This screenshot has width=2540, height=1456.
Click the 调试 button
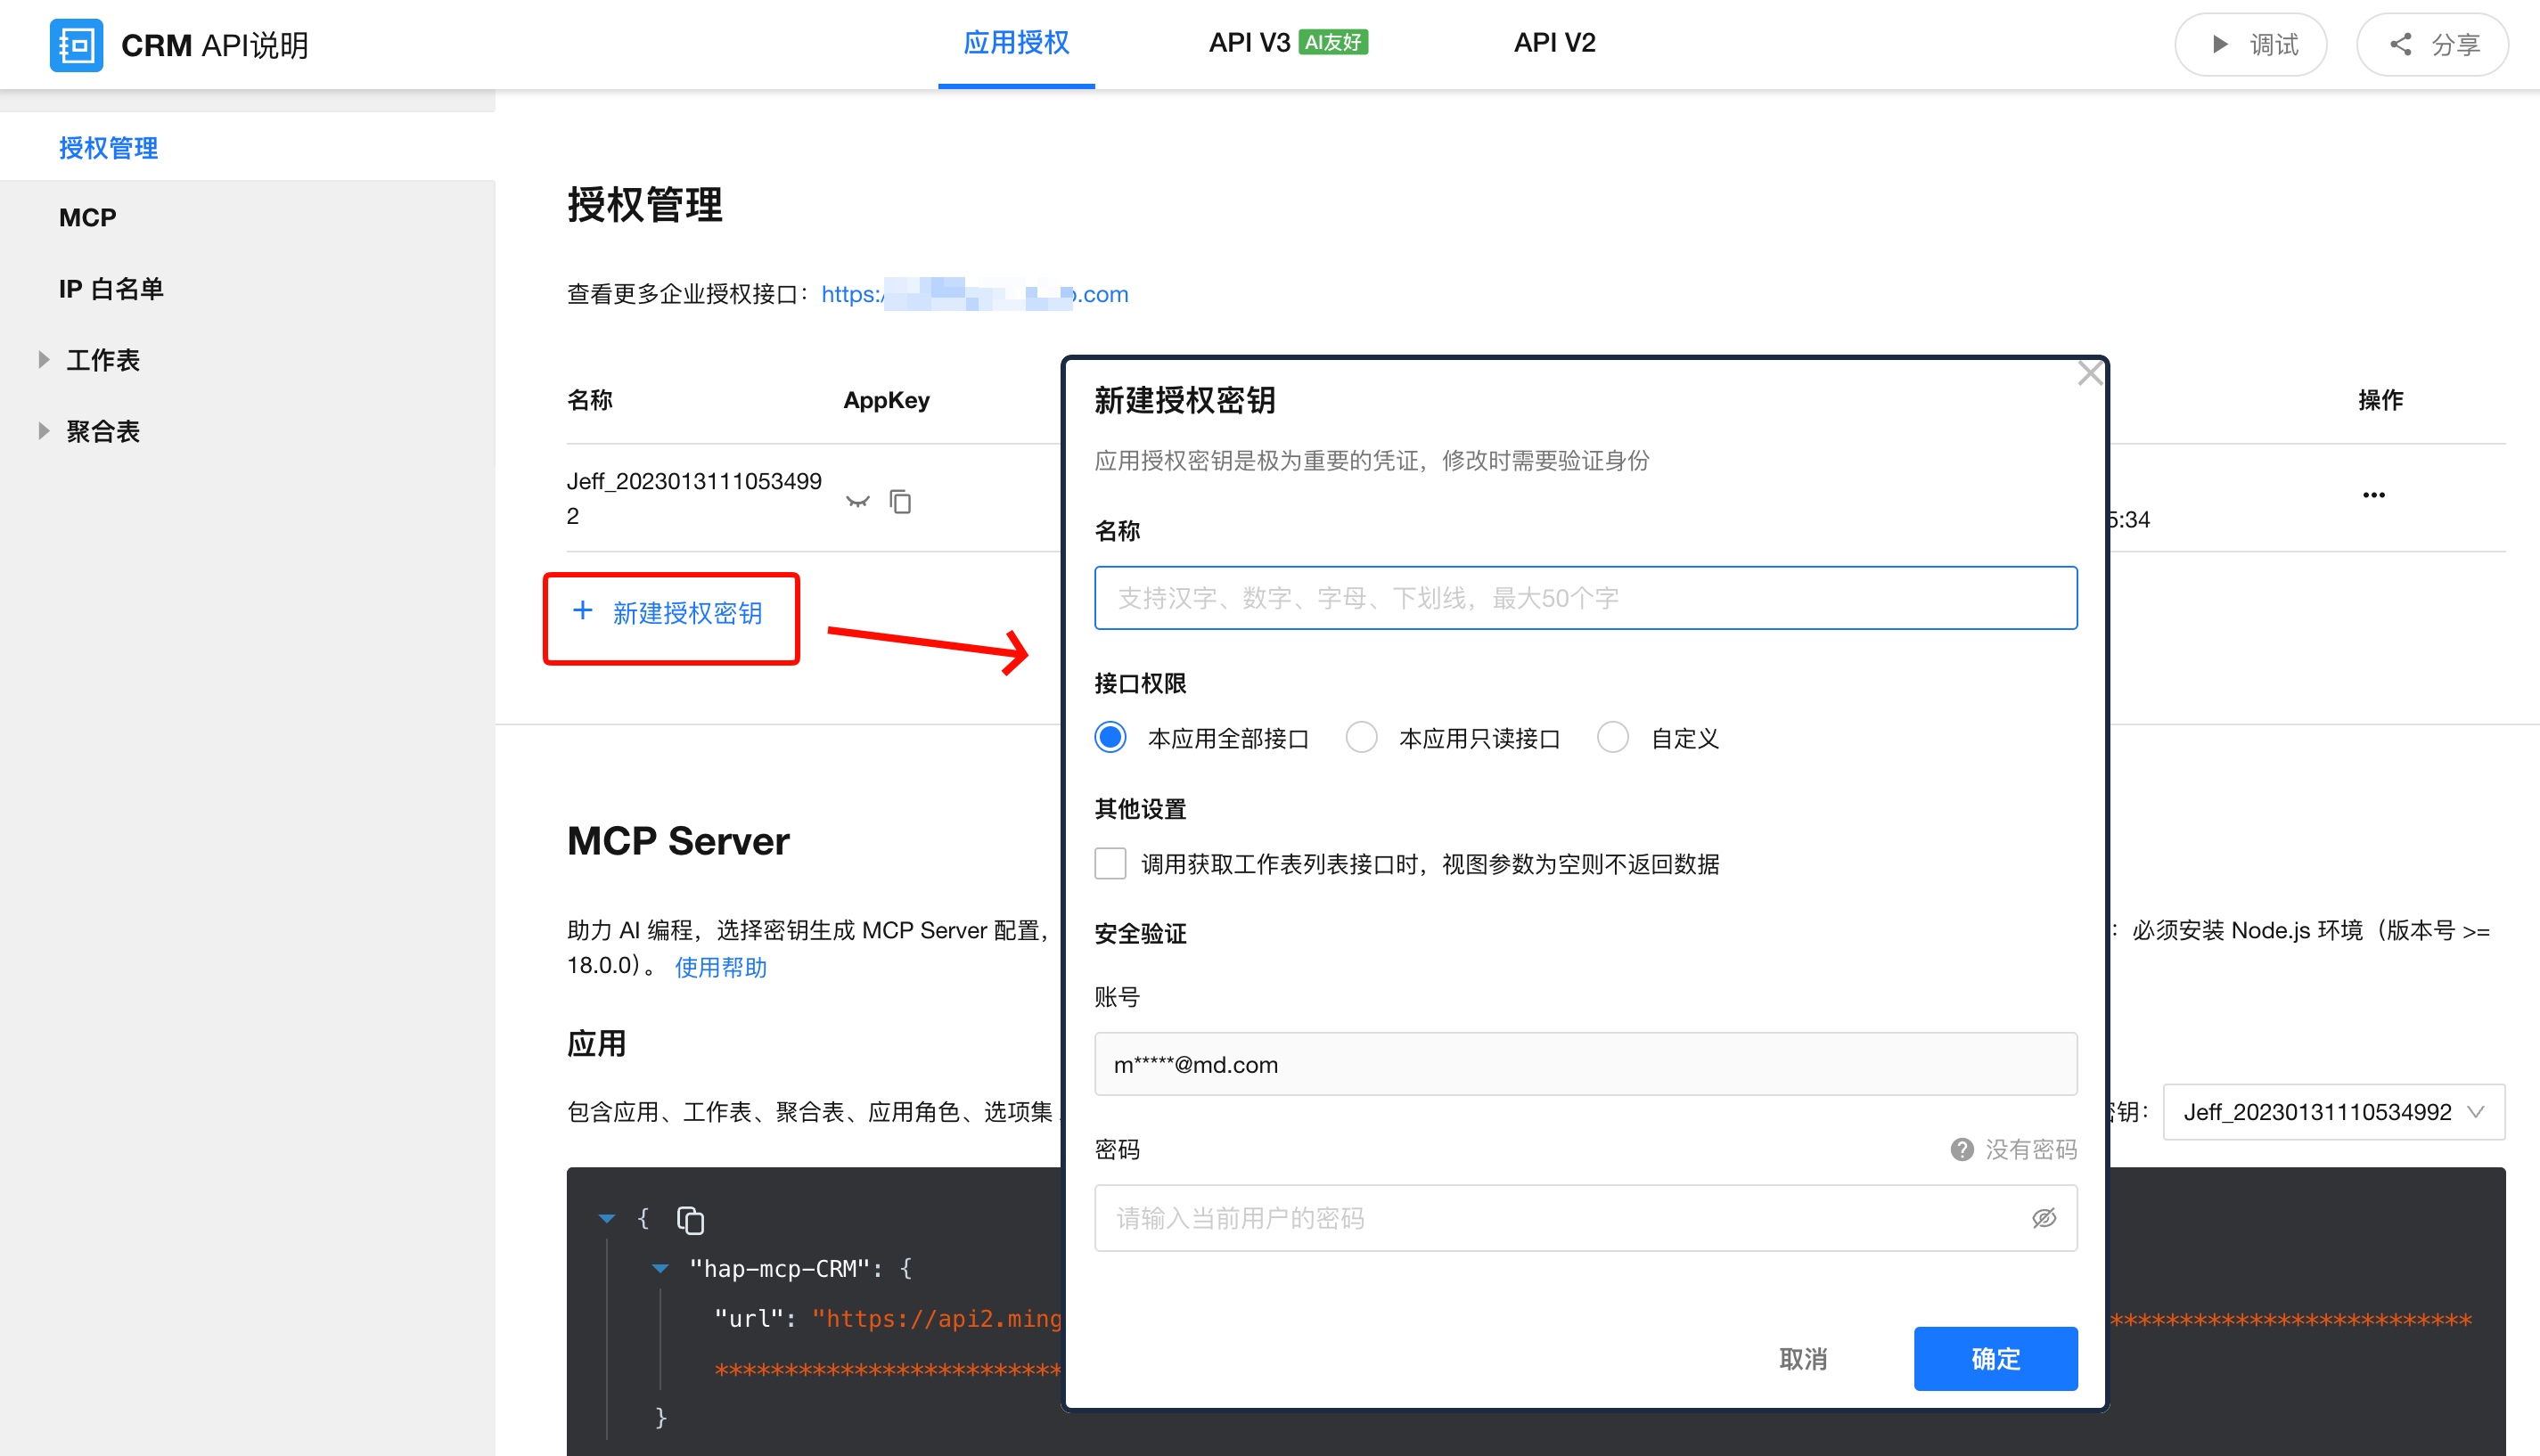pos(2250,44)
